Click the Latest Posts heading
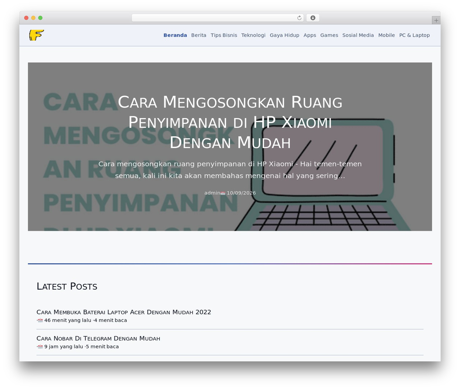The height and width of the screenshot is (389, 460). click(x=67, y=286)
